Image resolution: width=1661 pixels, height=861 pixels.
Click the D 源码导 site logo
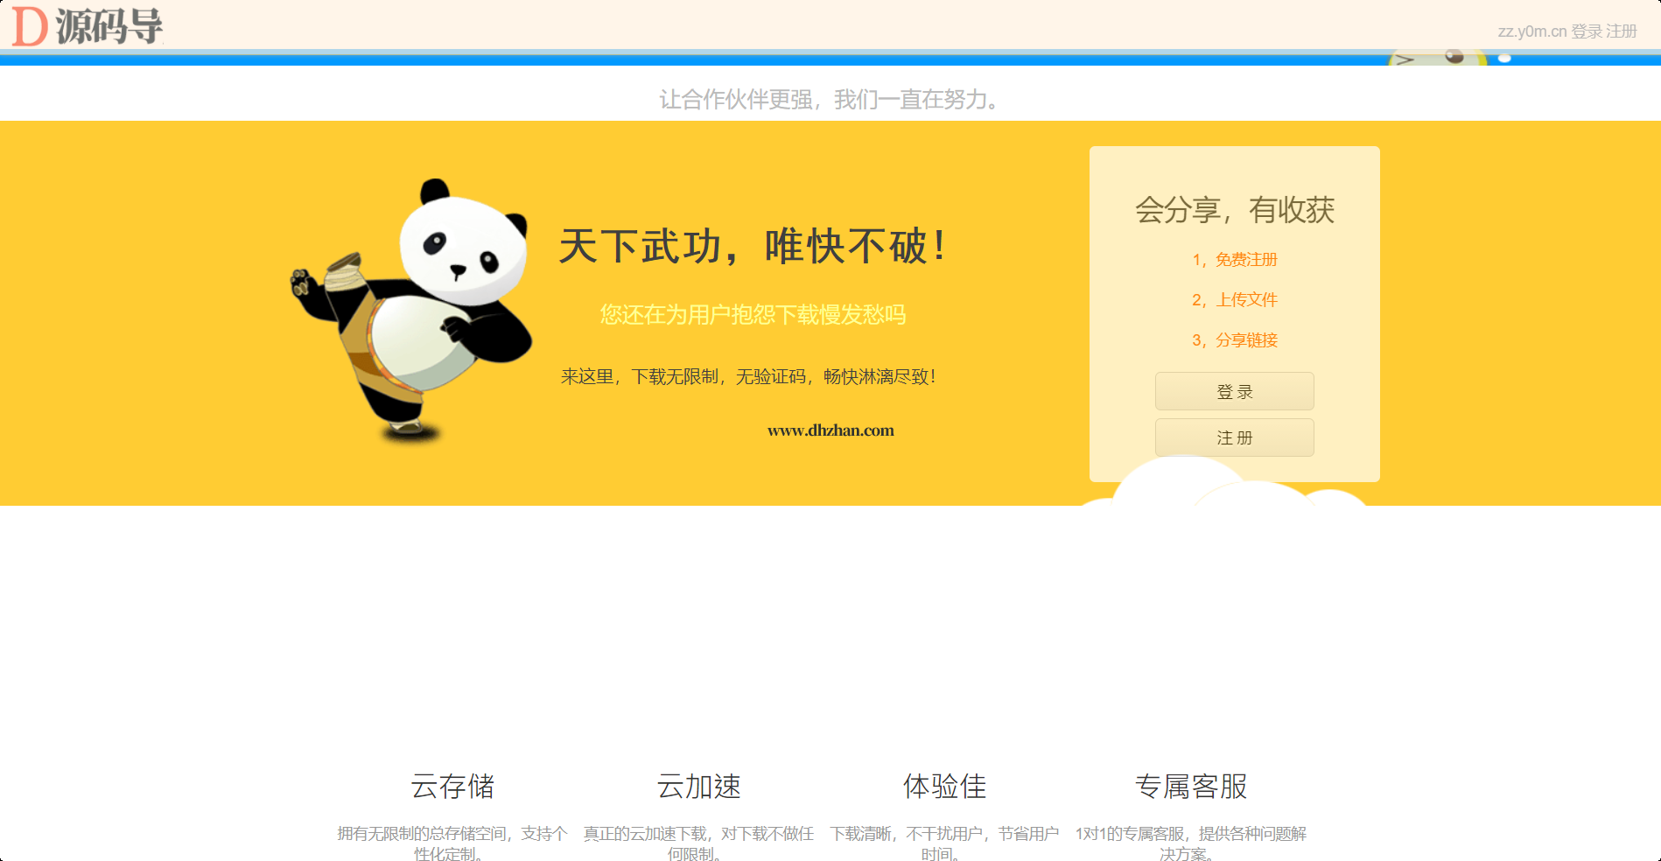pyautogui.click(x=88, y=26)
